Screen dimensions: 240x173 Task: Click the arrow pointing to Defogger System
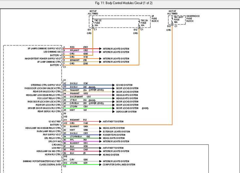click(114, 112)
